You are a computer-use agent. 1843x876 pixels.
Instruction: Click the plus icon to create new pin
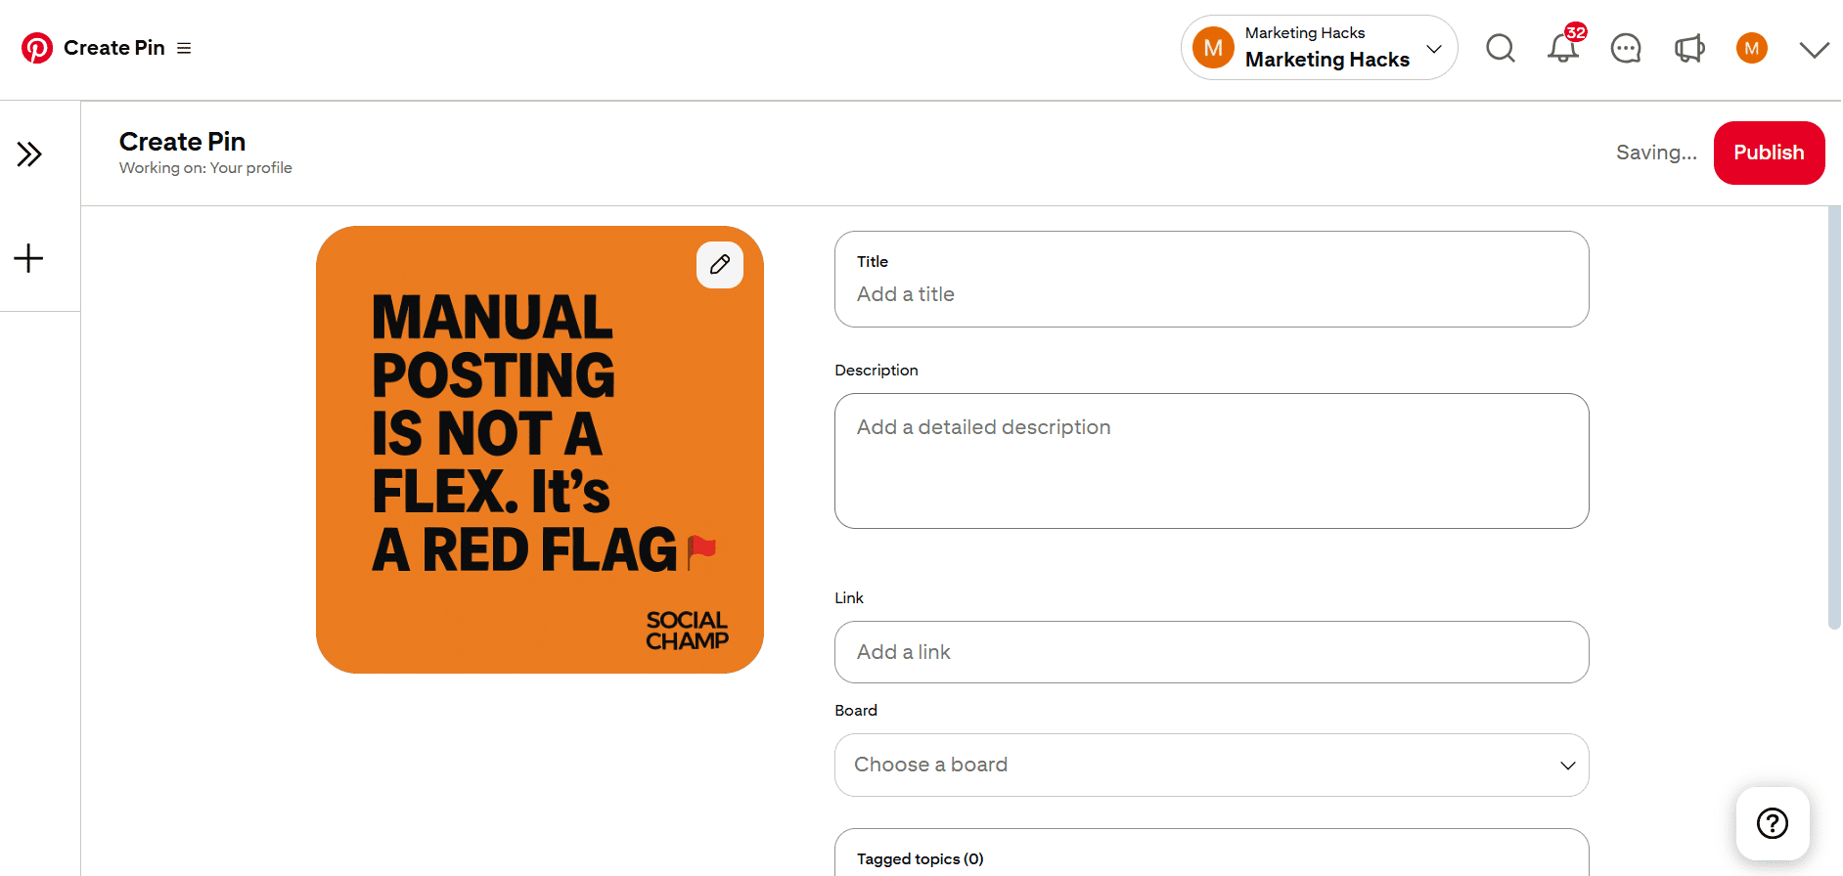pyautogui.click(x=28, y=258)
